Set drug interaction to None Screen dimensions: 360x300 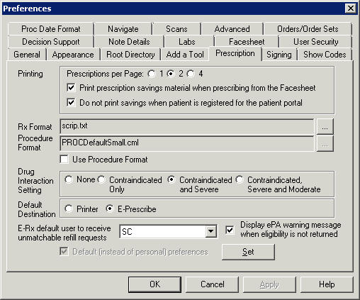tap(69, 179)
